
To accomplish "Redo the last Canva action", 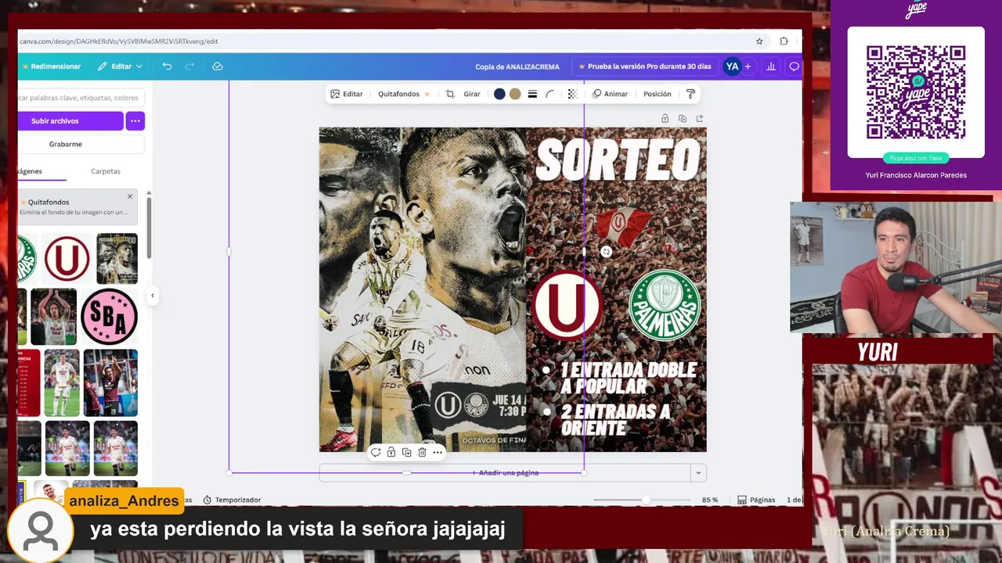I will (189, 66).
